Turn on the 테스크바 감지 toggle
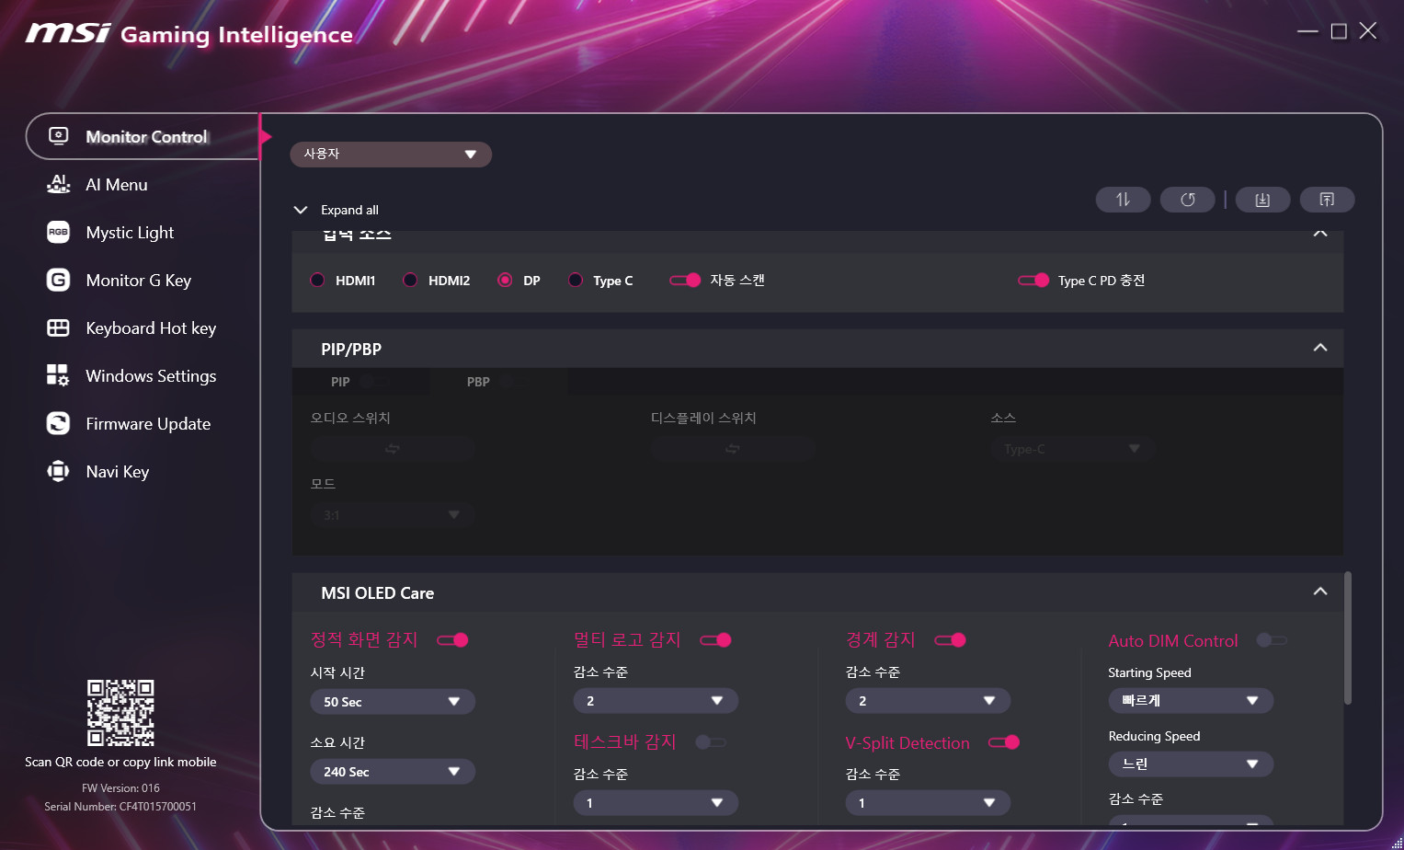This screenshot has height=850, width=1404. pyautogui.click(x=710, y=742)
